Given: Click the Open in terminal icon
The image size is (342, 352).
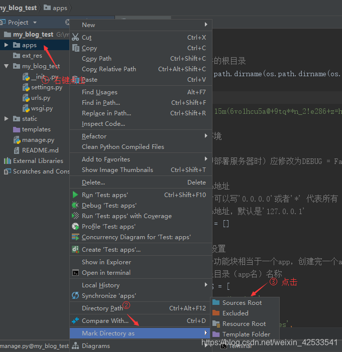Looking at the screenshot, I should 75,273.
